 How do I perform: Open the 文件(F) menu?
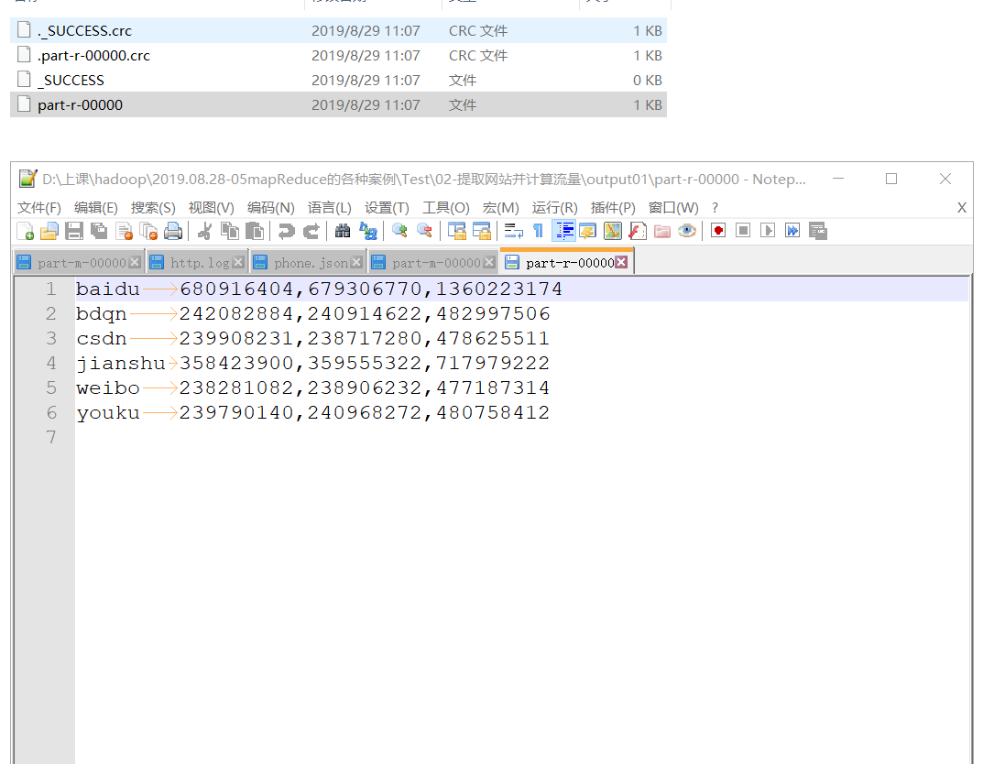tap(38, 207)
